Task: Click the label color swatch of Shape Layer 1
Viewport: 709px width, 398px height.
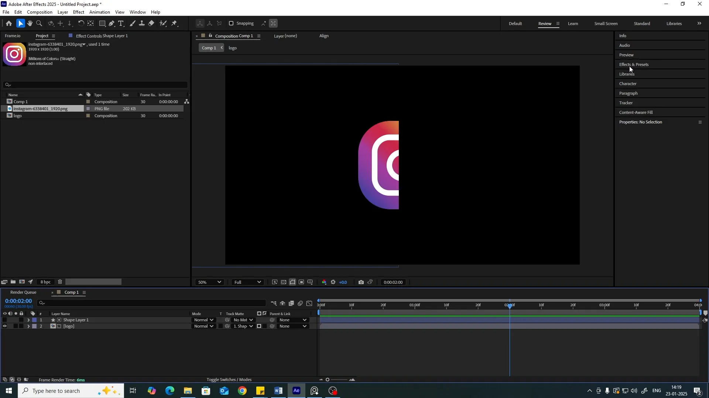Action: coord(34,320)
